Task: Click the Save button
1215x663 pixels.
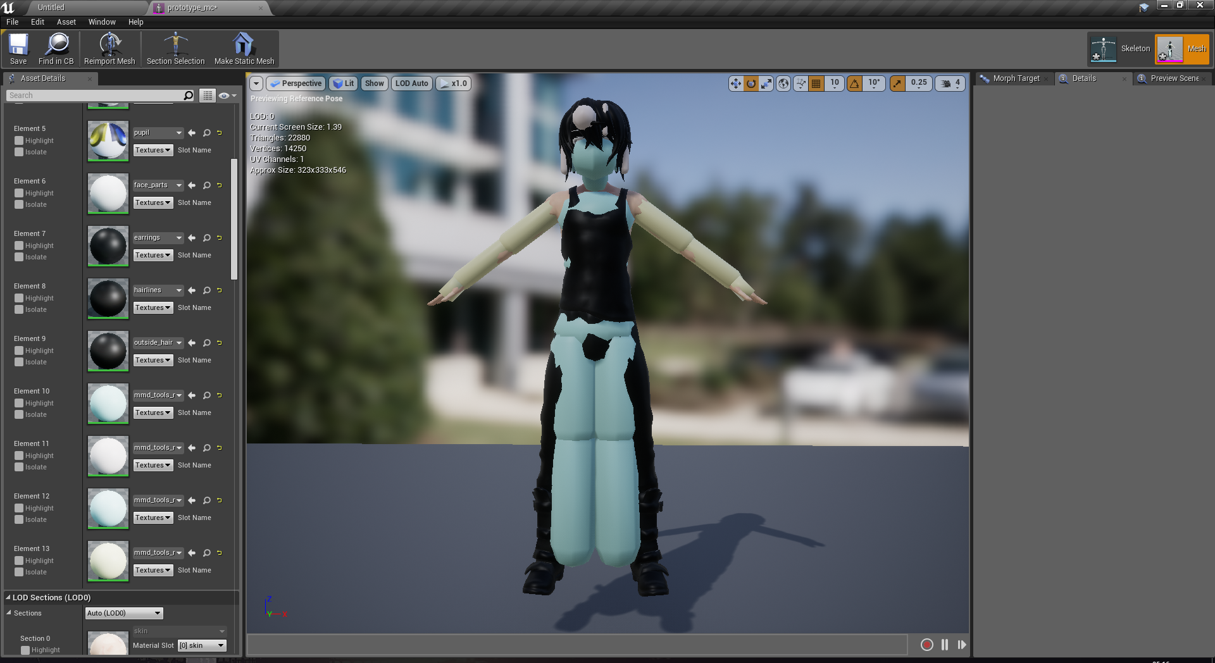Action: [17, 48]
